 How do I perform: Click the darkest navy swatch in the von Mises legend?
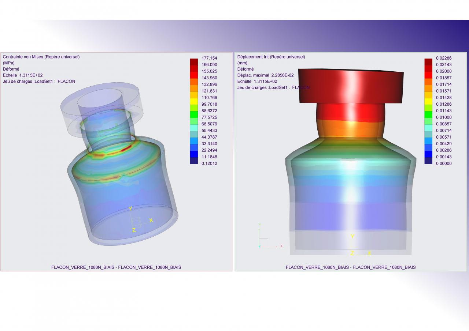pyautogui.click(x=194, y=161)
